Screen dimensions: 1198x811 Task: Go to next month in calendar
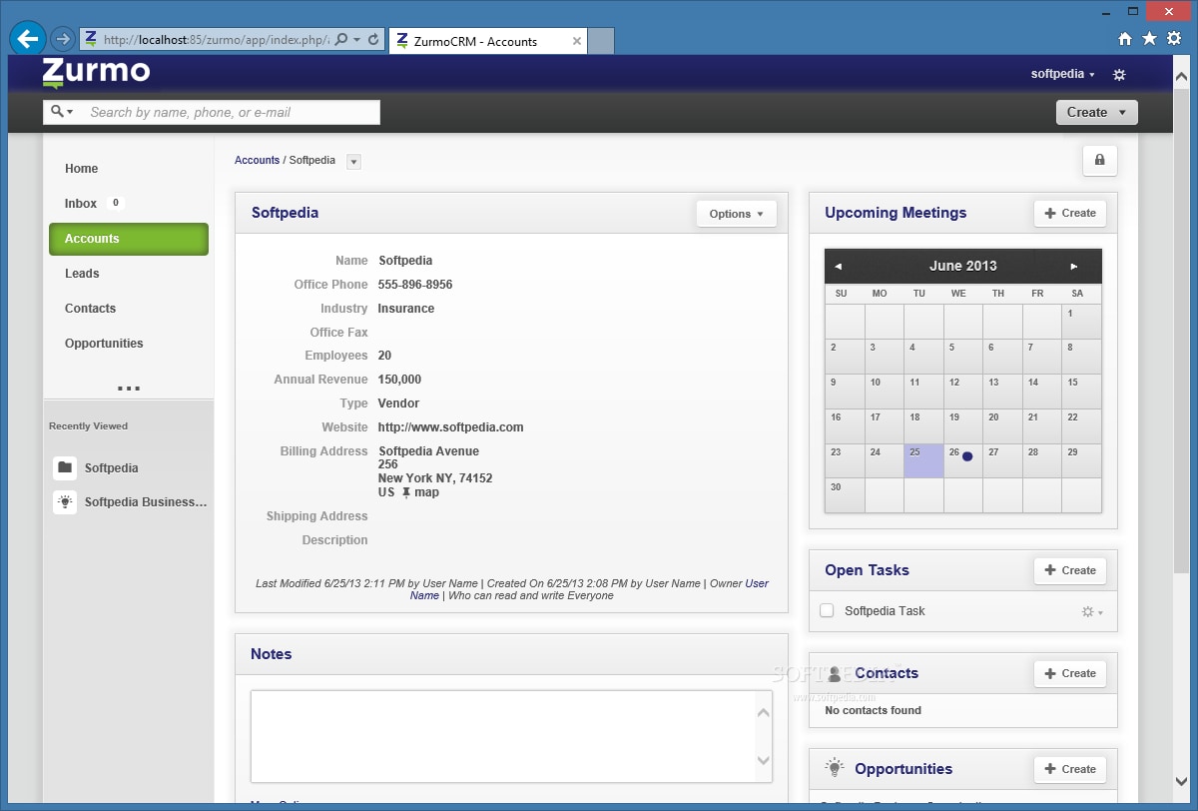pyautogui.click(x=1074, y=267)
